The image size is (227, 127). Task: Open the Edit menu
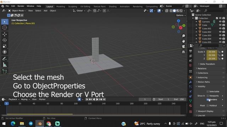pyautogui.click(x=13, y=6)
